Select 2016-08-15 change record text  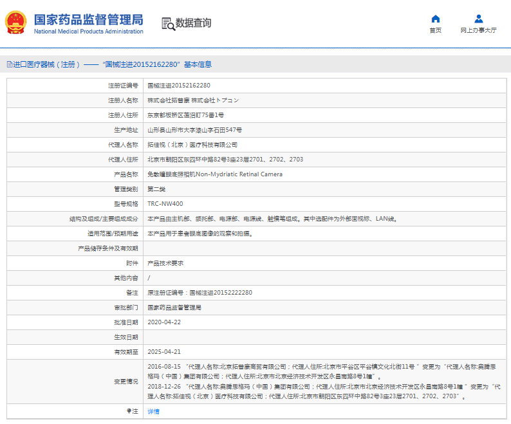pyautogui.click(x=322, y=371)
